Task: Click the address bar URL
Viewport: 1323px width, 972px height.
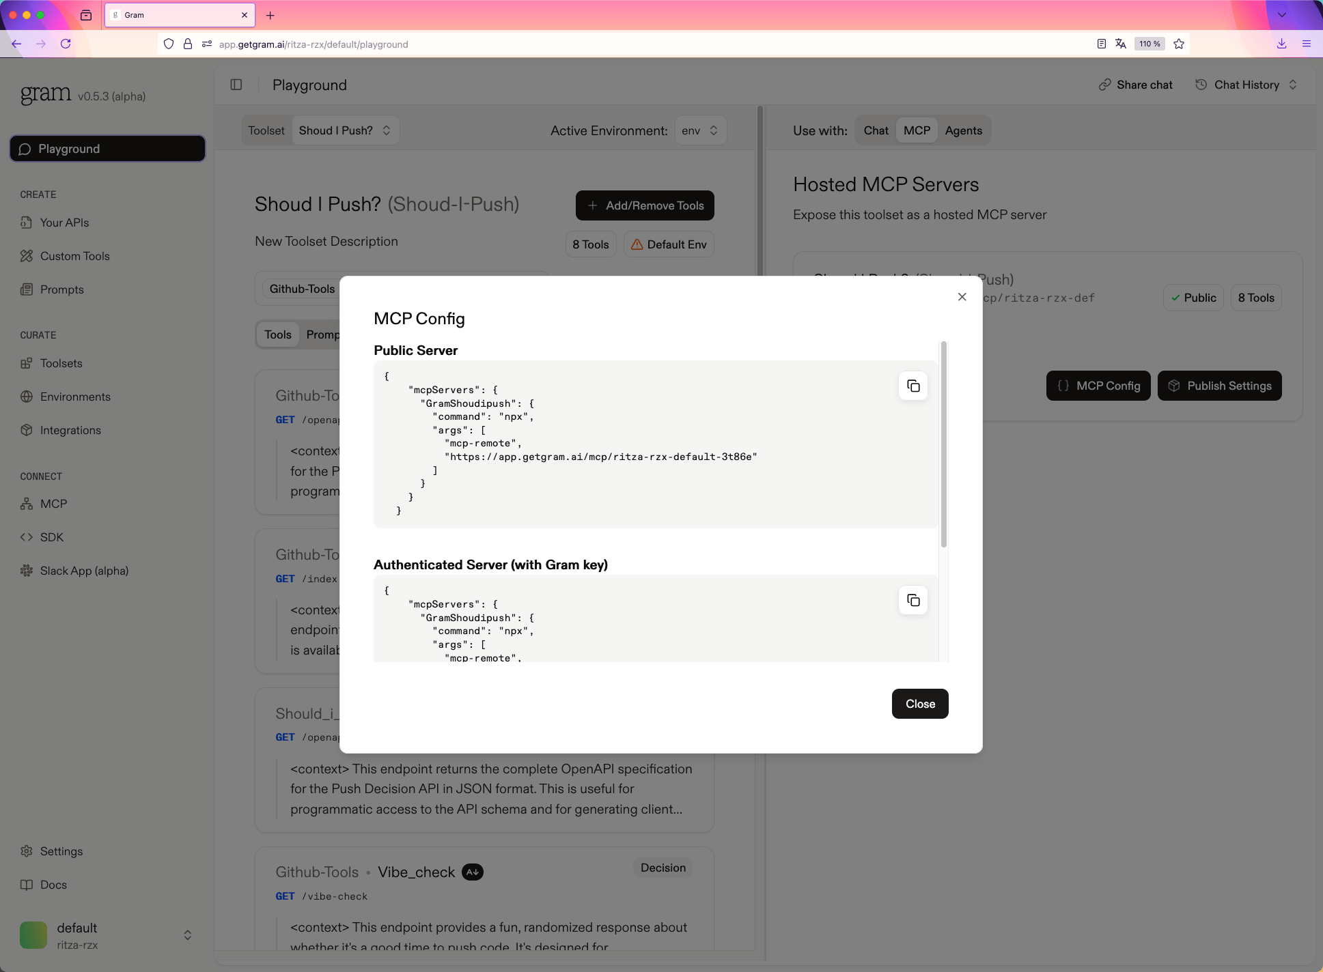Action: pyautogui.click(x=314, y=44)
